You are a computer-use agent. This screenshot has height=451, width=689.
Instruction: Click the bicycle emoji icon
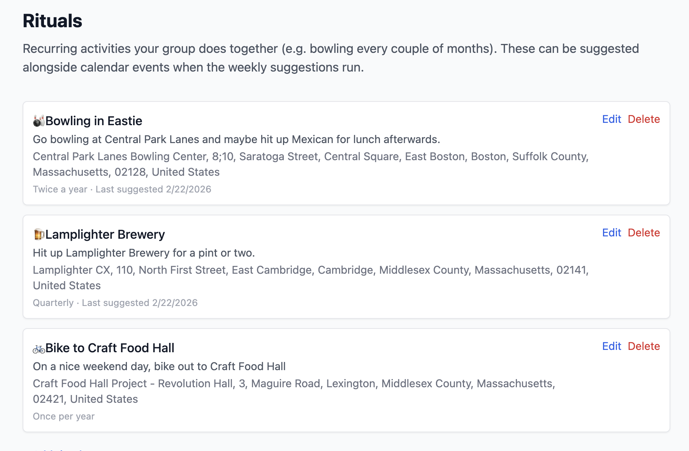tap(39, 349)
